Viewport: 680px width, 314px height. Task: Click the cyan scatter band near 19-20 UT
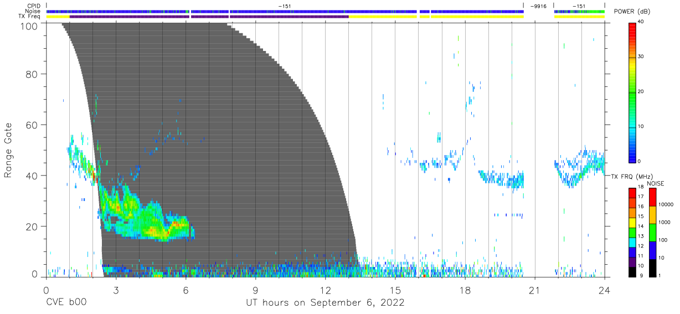point(501,178)
